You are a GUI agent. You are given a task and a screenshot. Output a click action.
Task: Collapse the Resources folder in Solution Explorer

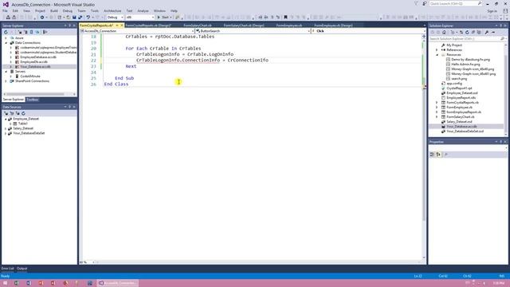pos(437,55)
